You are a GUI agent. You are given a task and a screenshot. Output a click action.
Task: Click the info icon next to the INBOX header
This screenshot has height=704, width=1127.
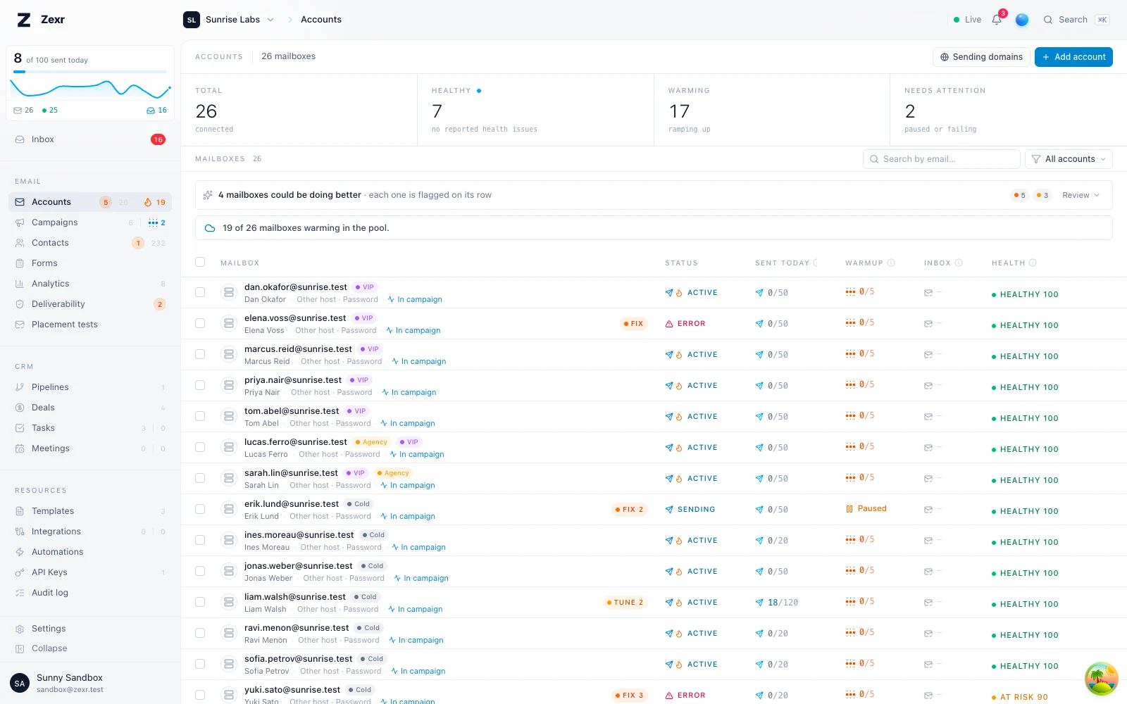(959, 263)
